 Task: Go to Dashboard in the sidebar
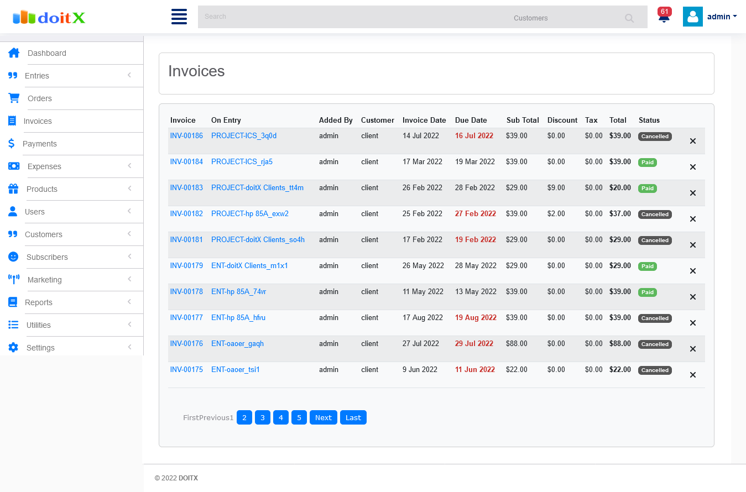click(47, 53)
